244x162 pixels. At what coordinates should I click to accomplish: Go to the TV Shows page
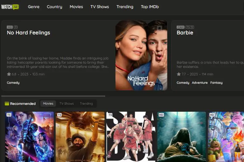coord(100,7)
